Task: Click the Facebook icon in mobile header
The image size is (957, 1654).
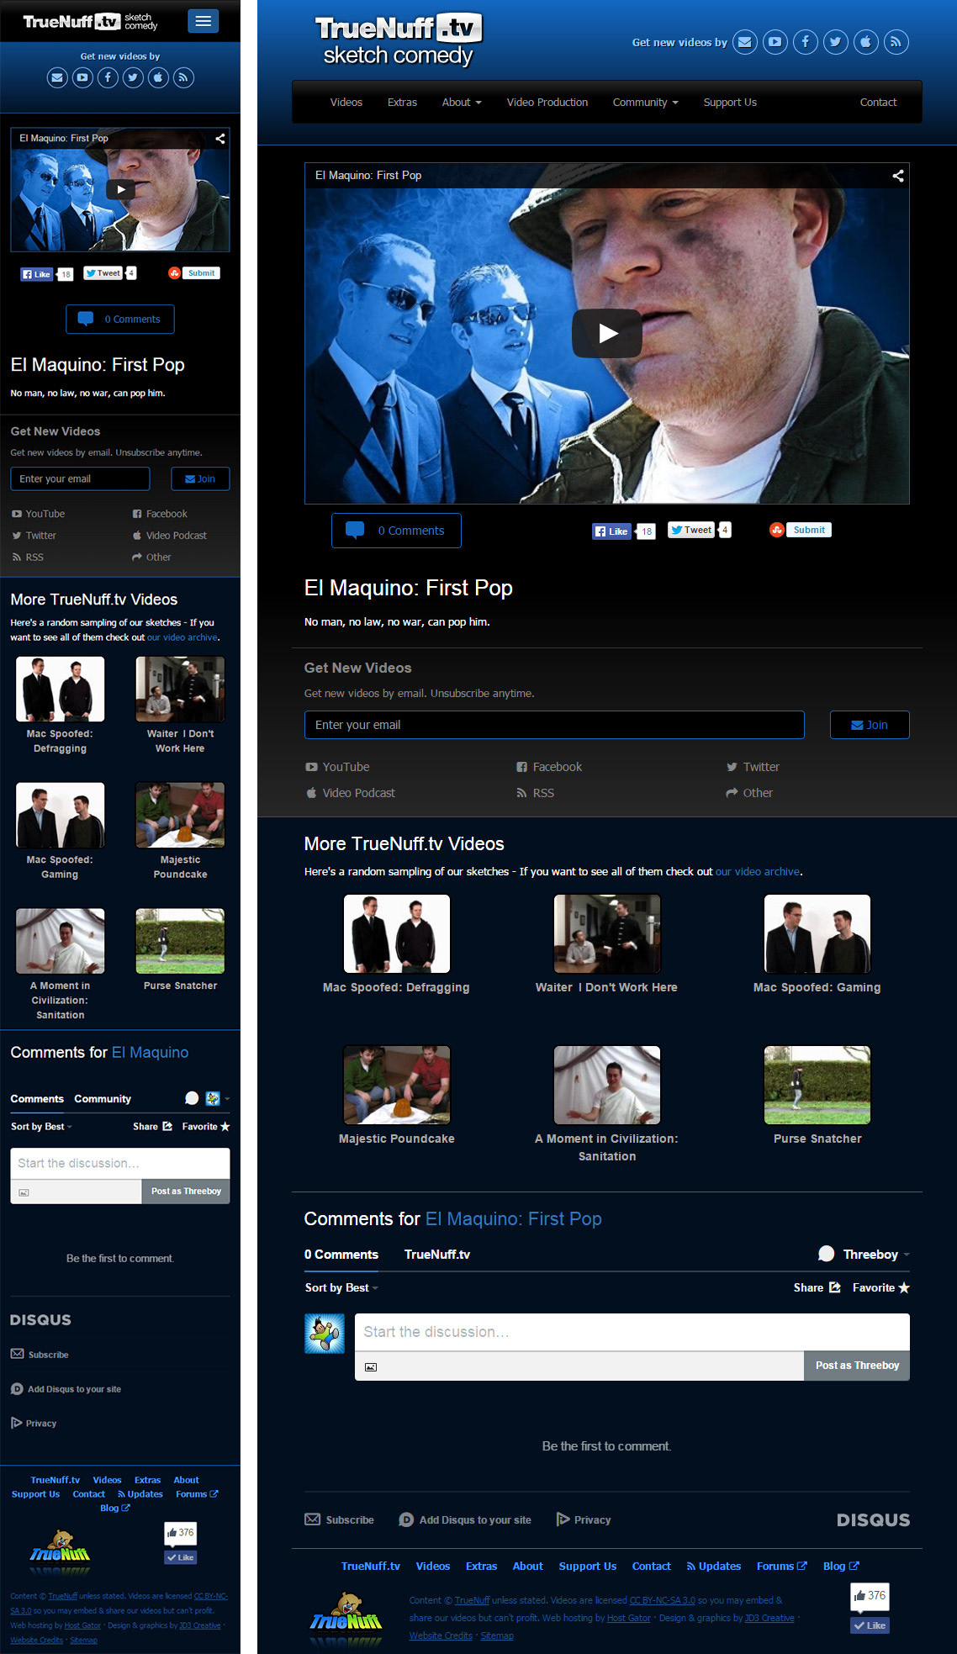Action: (x=108, y=78)
